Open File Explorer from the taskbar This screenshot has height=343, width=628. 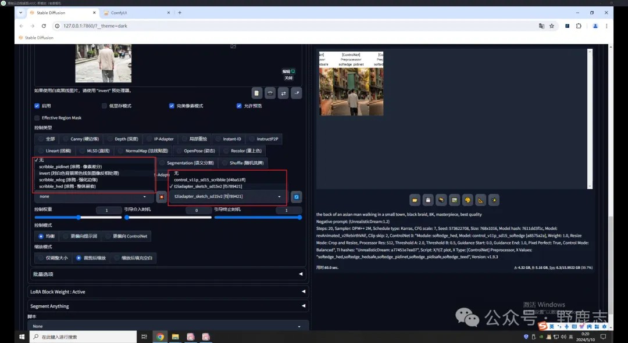pos(176,337)
